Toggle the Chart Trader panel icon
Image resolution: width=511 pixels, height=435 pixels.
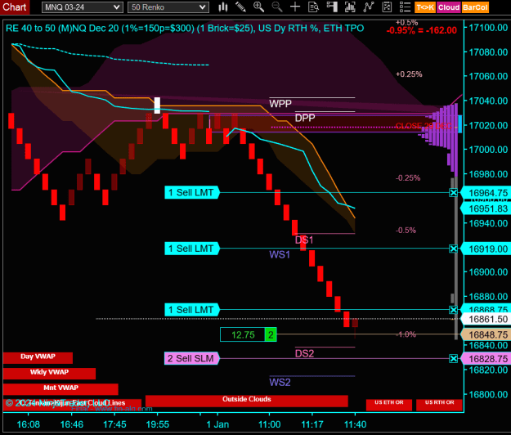coord(332,7)
